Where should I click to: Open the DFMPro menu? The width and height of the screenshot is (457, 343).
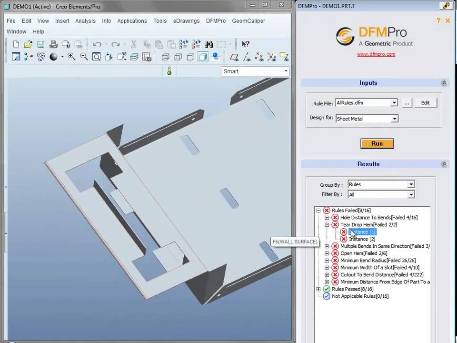(216, 21)
